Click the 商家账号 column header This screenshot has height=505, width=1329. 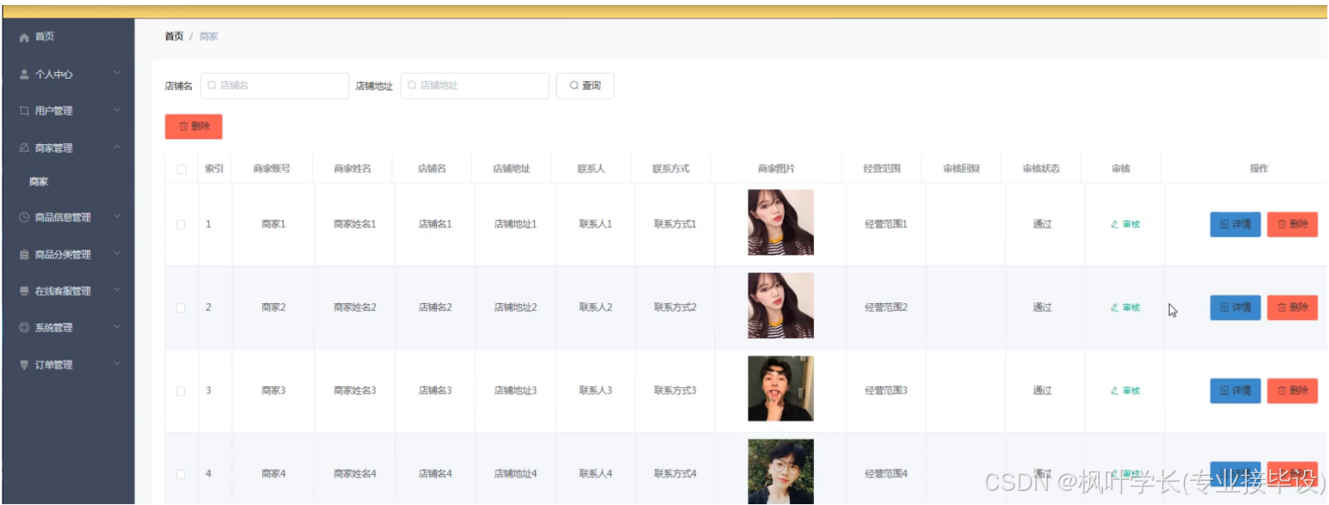click(272, 169)
